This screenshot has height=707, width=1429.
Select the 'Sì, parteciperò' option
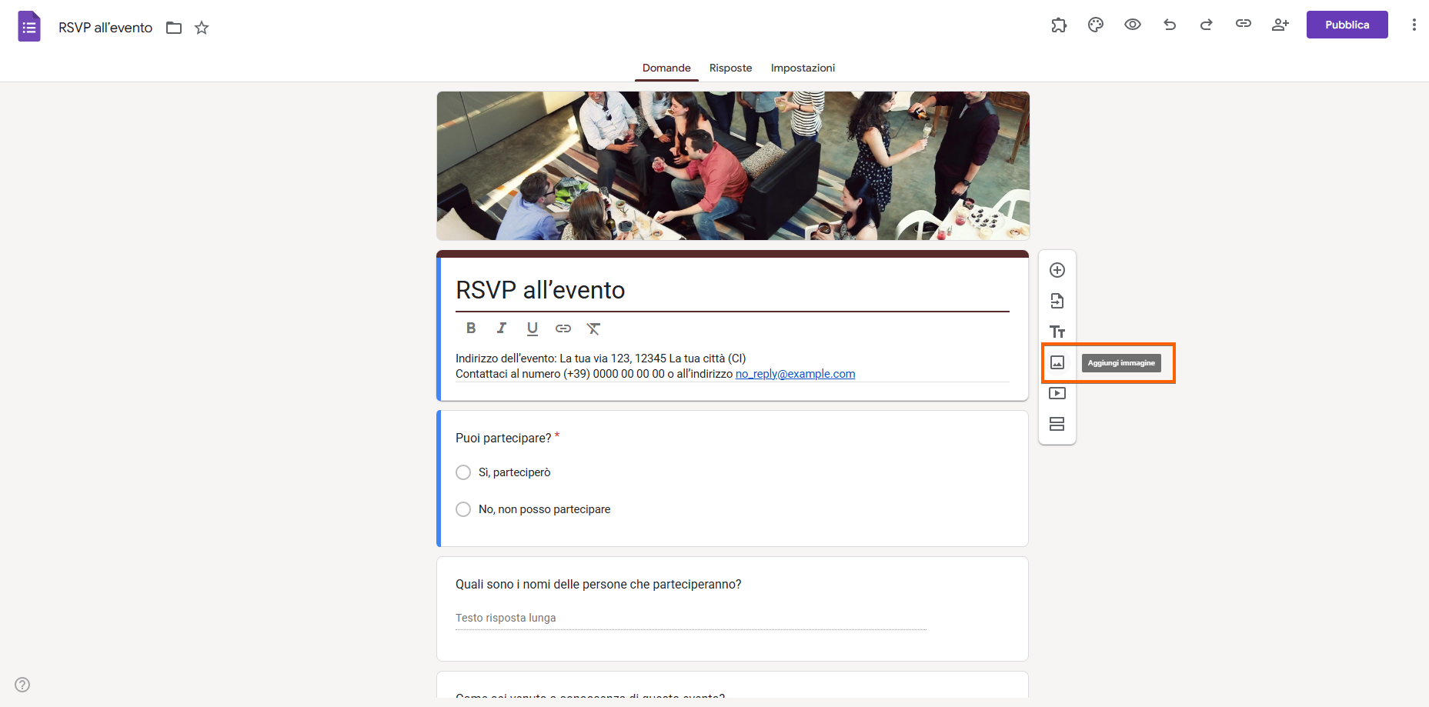pos(462,472)
